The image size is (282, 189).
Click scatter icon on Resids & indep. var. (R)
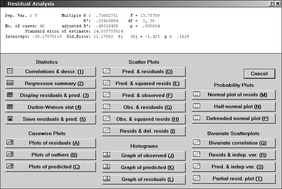click(197, 154)
